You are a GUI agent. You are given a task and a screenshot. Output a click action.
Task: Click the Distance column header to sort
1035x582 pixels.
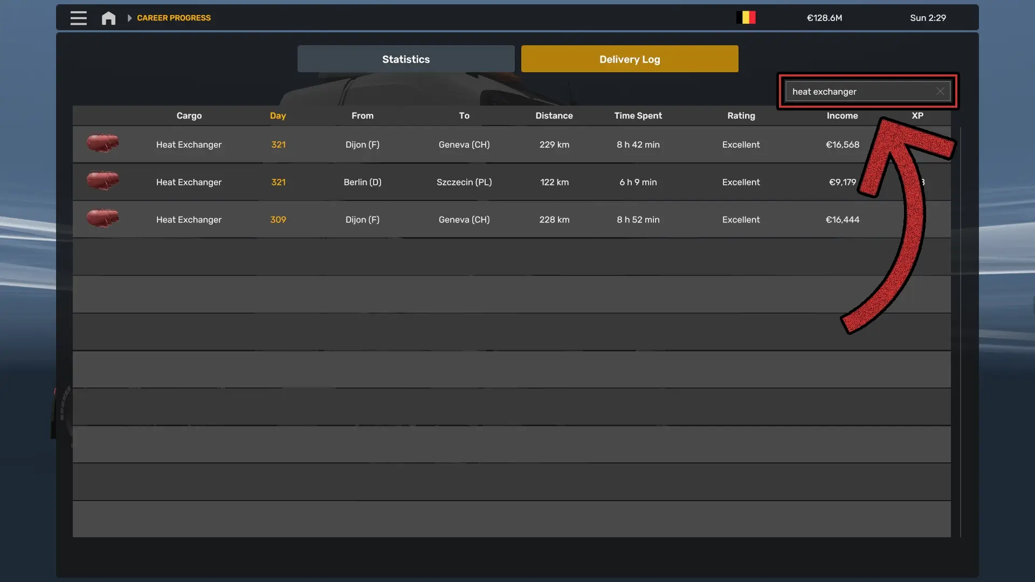tap(554, 115)
